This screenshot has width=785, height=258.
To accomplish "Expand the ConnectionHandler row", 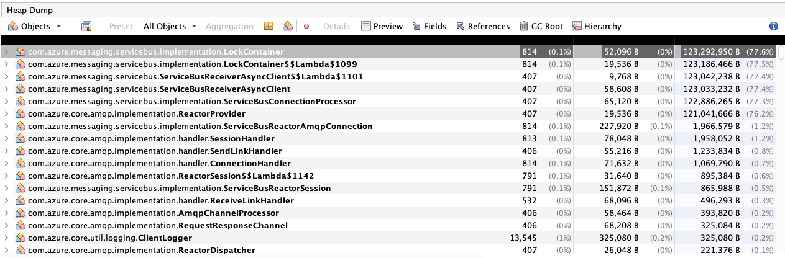I will pyautogui.click(x=7, y=164).
